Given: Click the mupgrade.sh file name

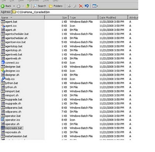Looking at the screenshot, I should pos(13,104).
